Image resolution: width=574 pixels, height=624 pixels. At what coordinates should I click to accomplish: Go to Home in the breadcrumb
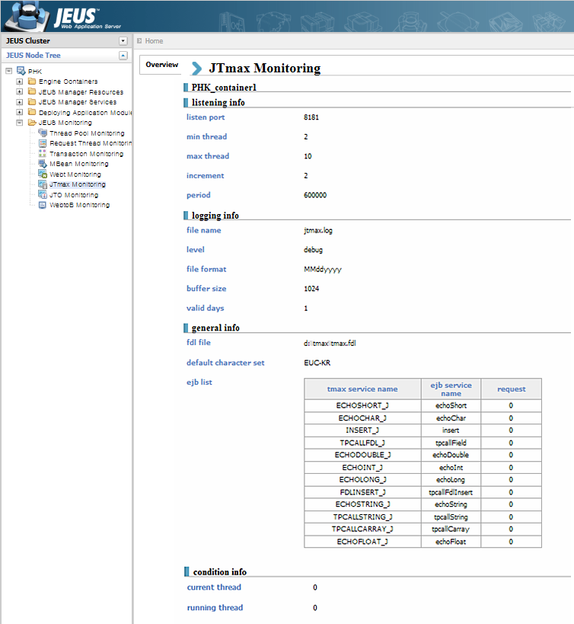[x=154, y=41]
